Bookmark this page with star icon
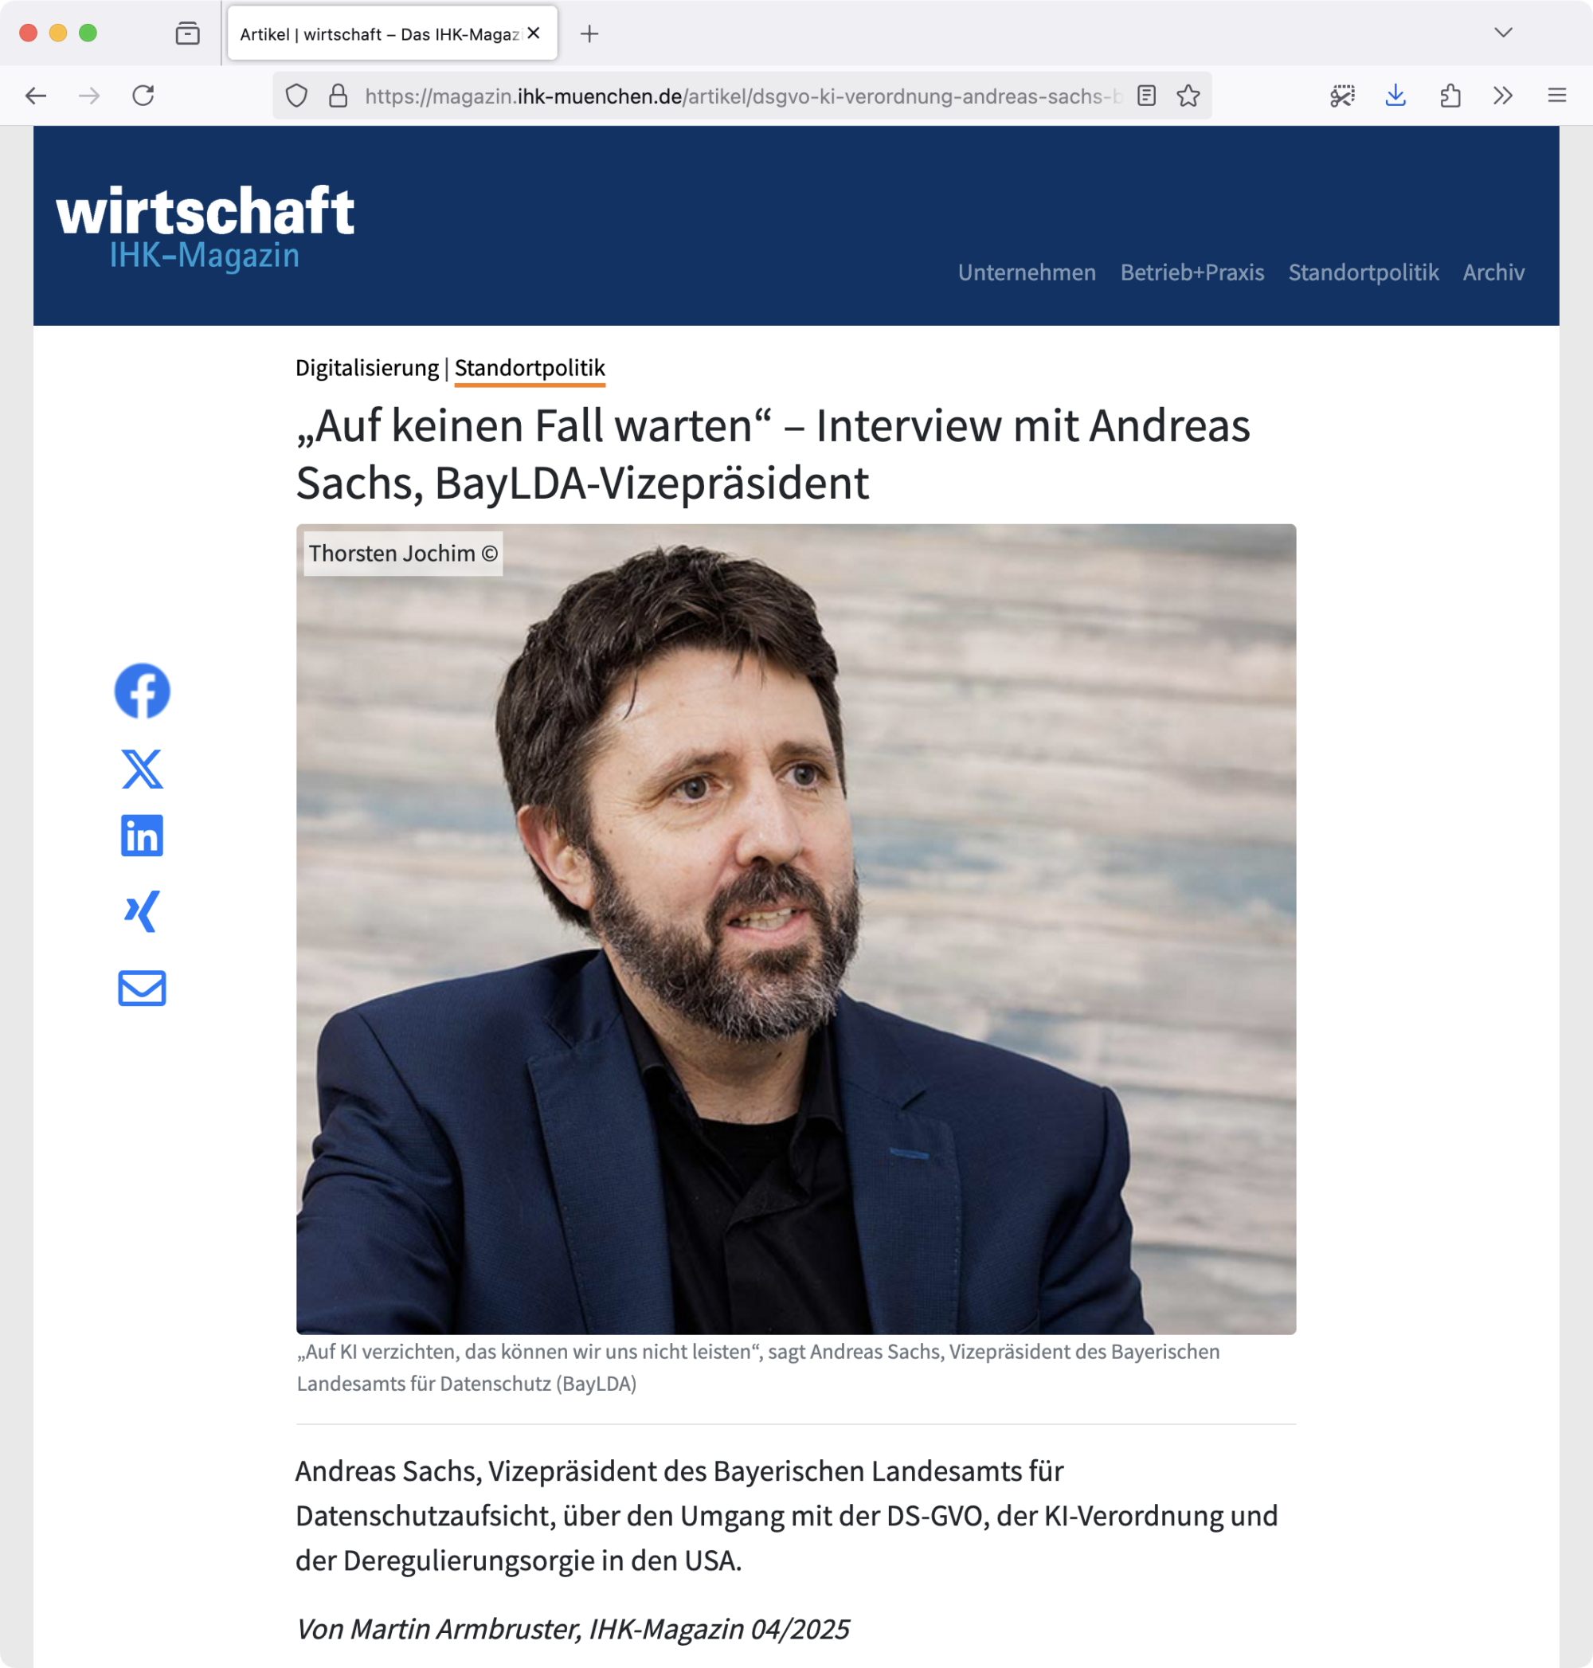 1188,96
